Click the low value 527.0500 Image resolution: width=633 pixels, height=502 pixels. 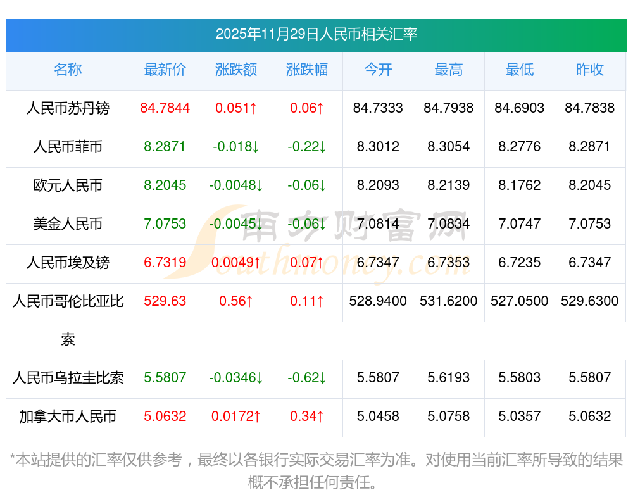click(520, 301)
